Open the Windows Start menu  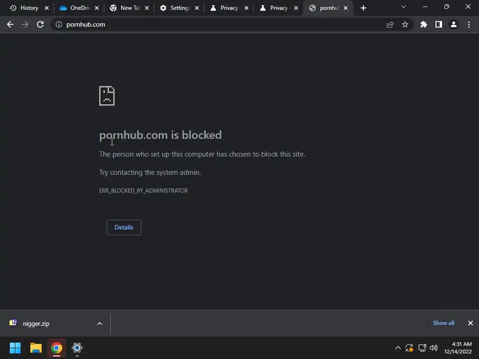tap(15, 348)
